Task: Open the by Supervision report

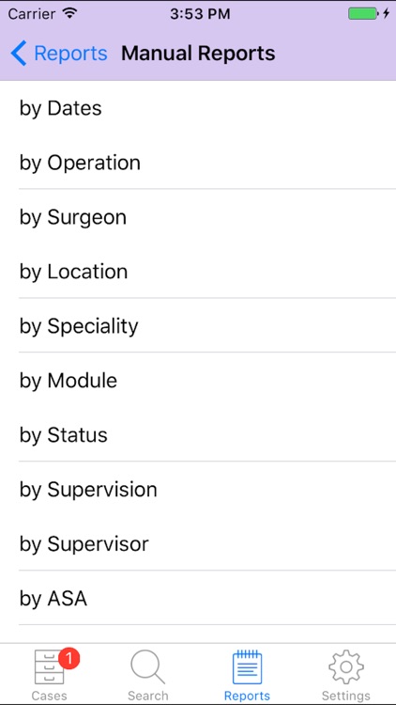Action: tap(198, 489)
